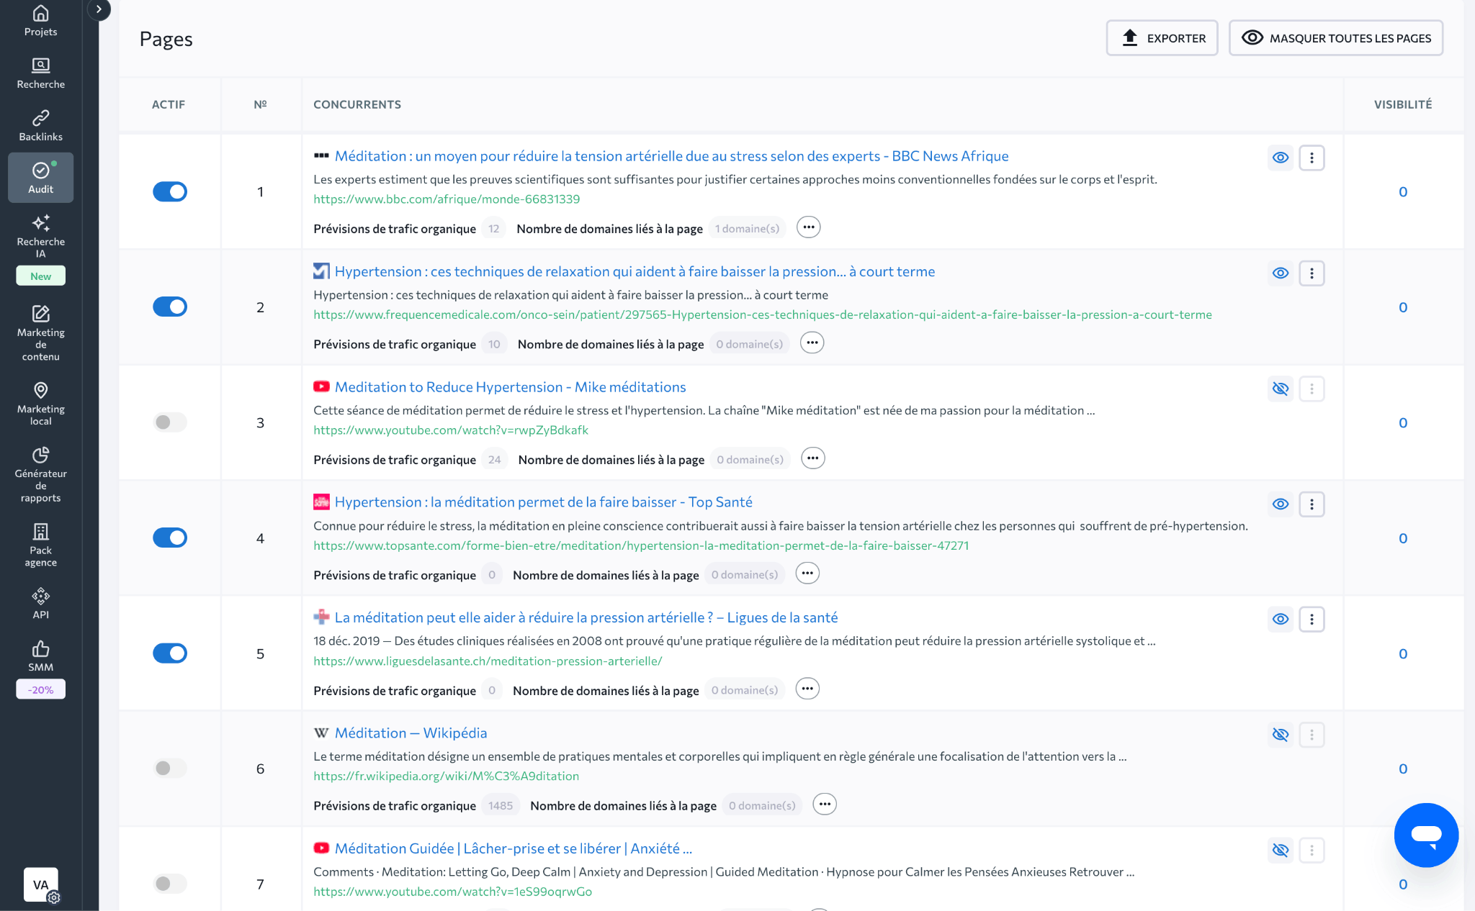Open Projets in the sidebar
1475x911 pixels.
[x=40, y=21]
